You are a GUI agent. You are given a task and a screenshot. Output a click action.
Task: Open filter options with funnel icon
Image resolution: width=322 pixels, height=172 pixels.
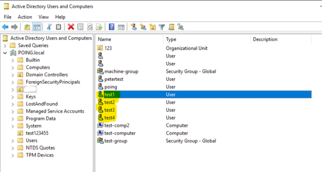[x=162, y=27]
